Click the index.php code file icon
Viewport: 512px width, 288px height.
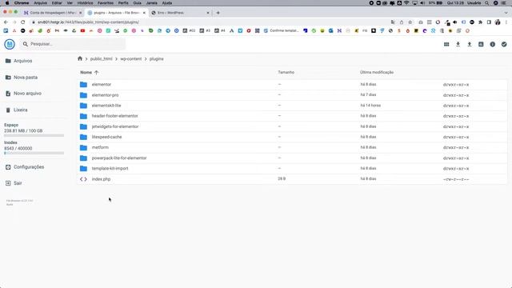(83, 179)
